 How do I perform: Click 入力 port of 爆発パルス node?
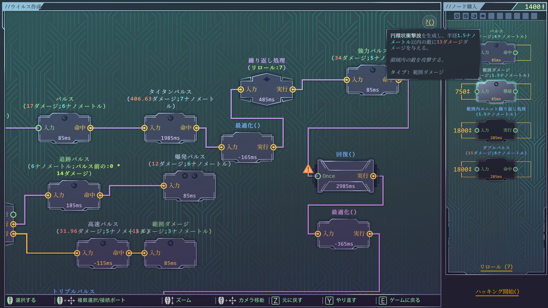pyautogui.click(x=164, y=186)
